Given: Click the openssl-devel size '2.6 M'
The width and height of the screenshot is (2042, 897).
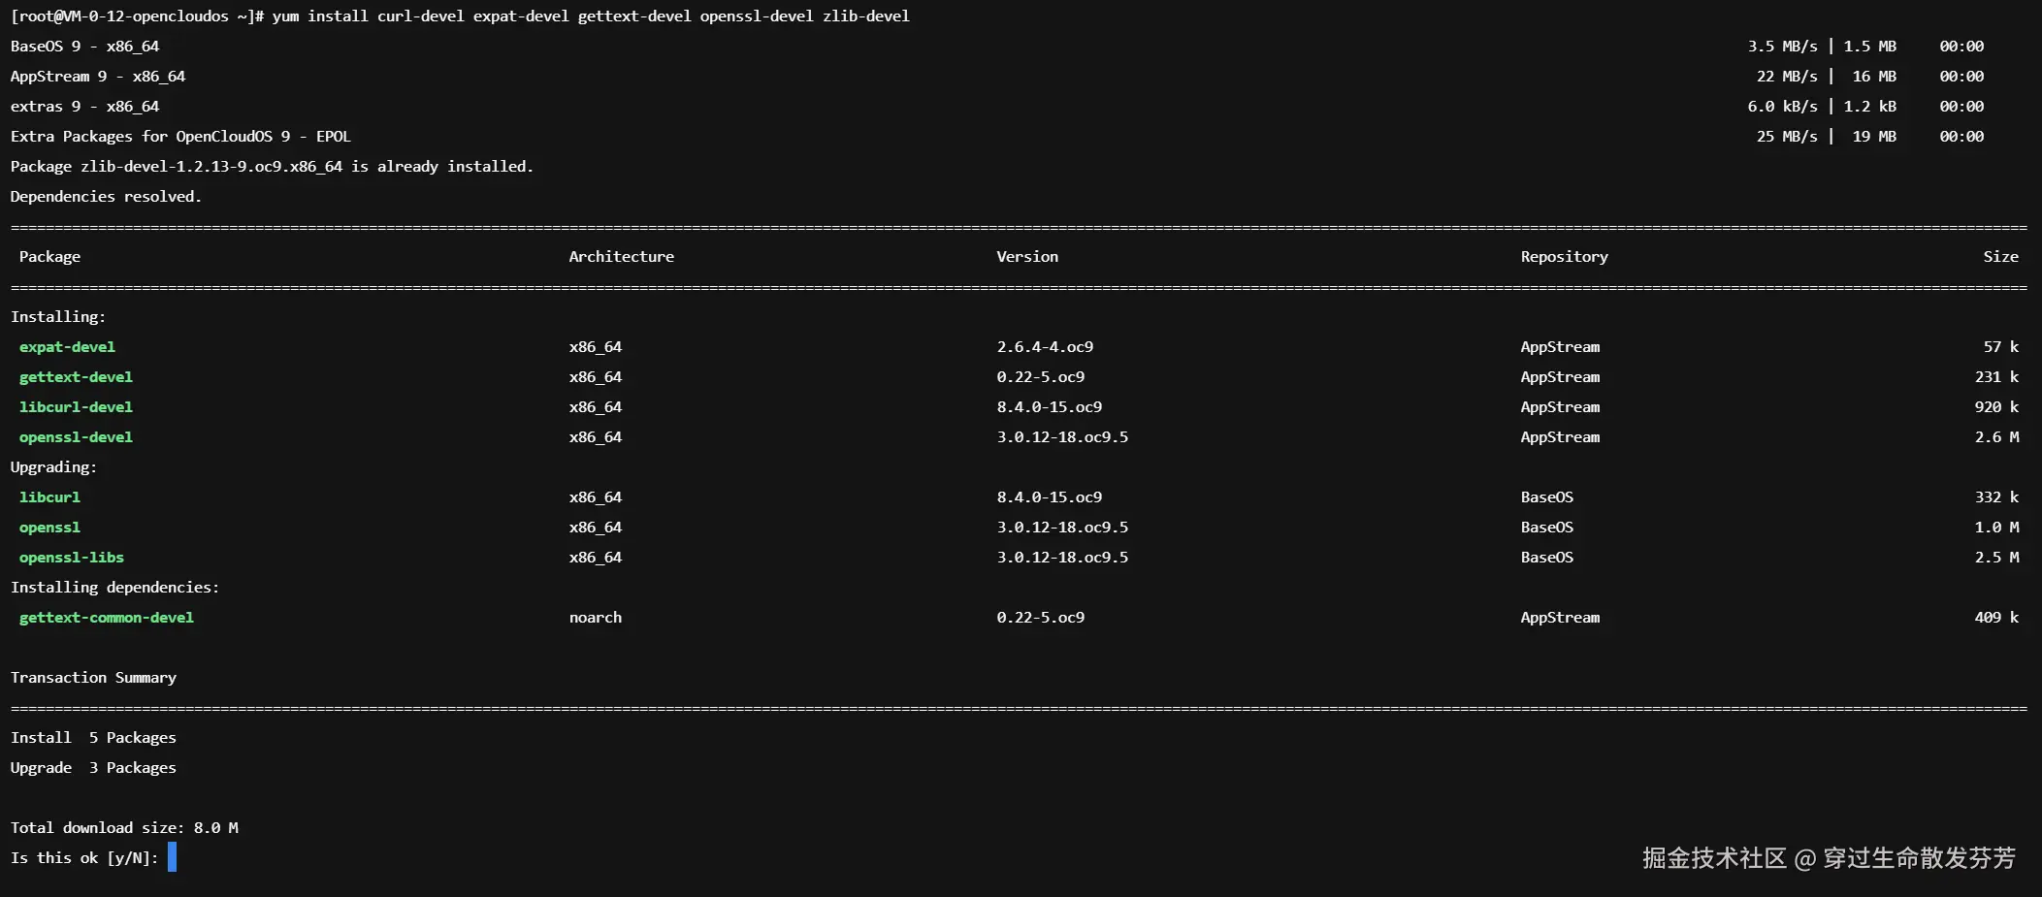Looking at the screenshot, I should pos(1996,437).
